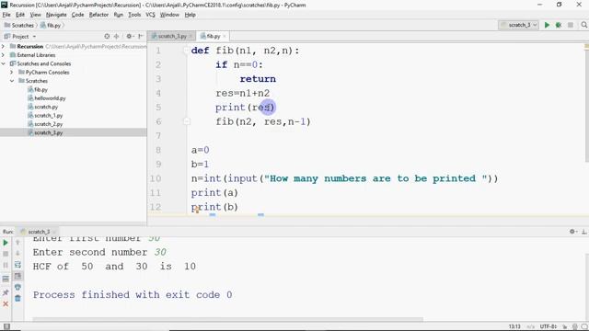
Task: Click the pause output icon in Run panel
Action: pyautogui.click(x=6, y=266)
